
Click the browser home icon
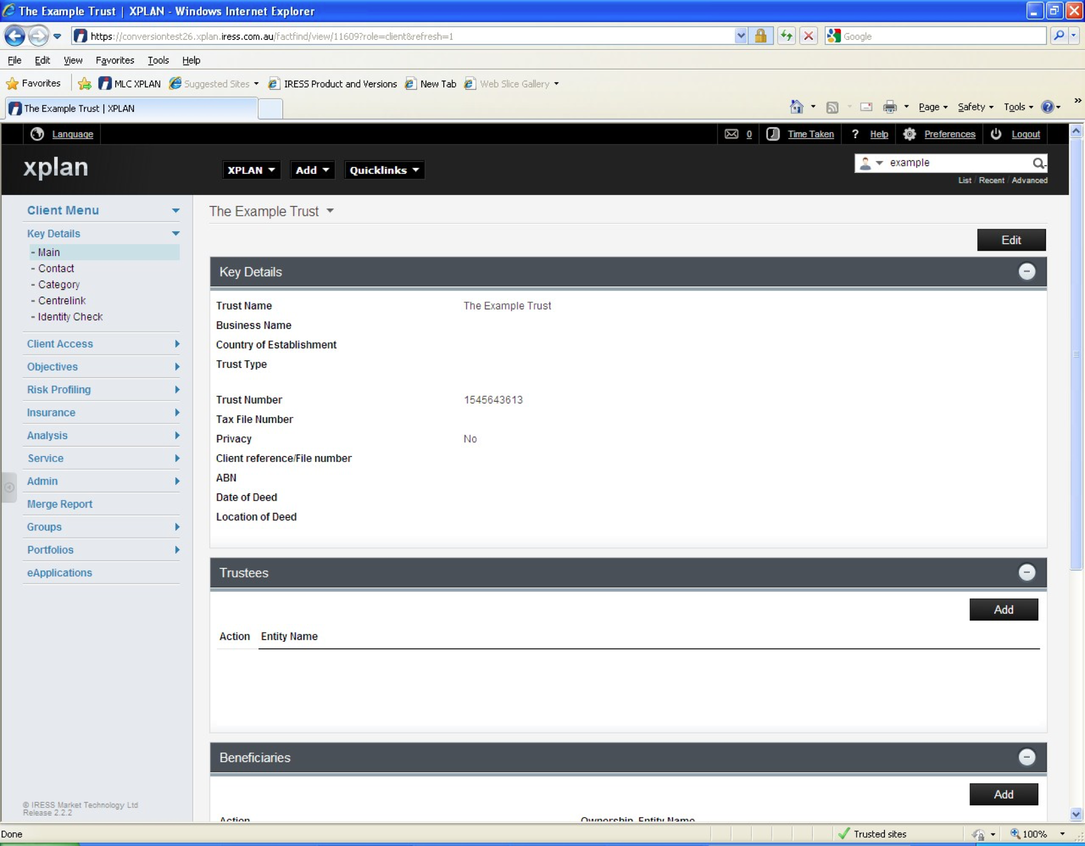pos(796,107)
